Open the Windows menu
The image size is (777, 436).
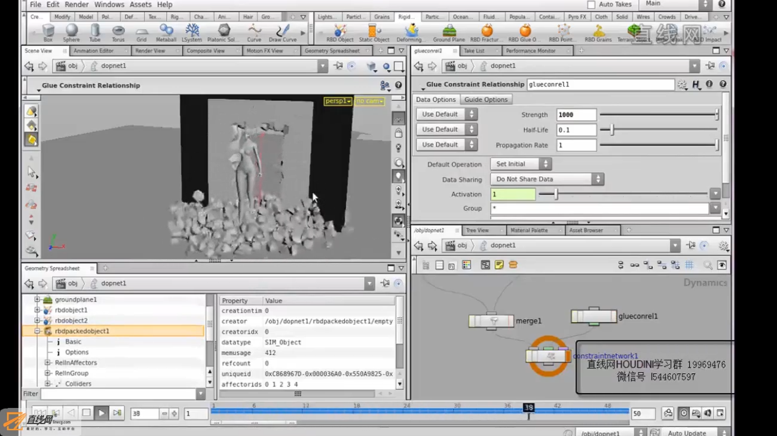tap(109, 4)
